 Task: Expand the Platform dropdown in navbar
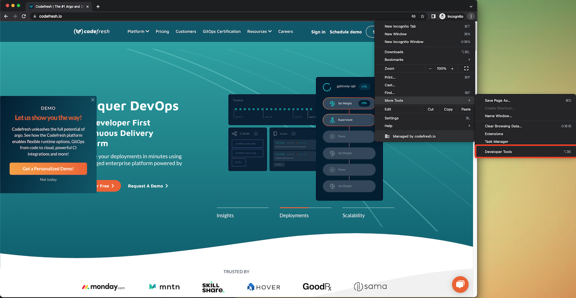pos(138,32)
